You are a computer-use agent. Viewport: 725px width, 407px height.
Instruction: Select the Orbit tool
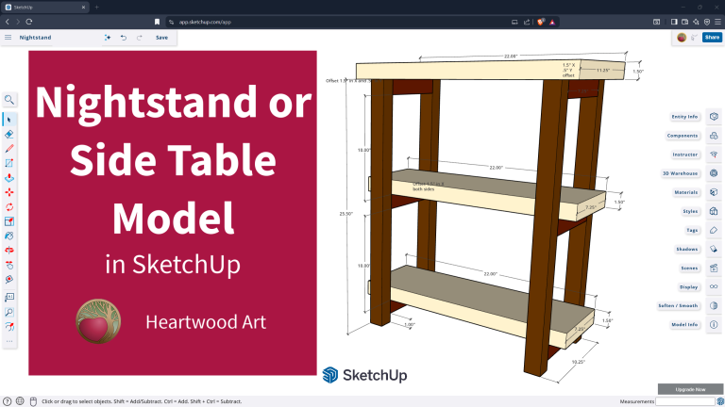pos(9,250)
